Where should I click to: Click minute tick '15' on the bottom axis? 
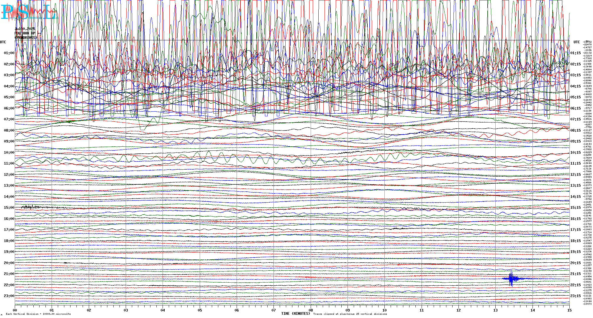click(x=569, y=310)
